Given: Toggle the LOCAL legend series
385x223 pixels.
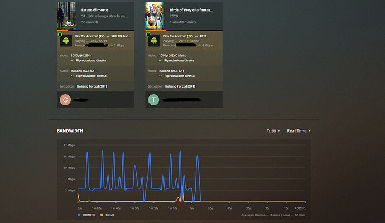Looking at the screenshot, I should coord(107,215).
